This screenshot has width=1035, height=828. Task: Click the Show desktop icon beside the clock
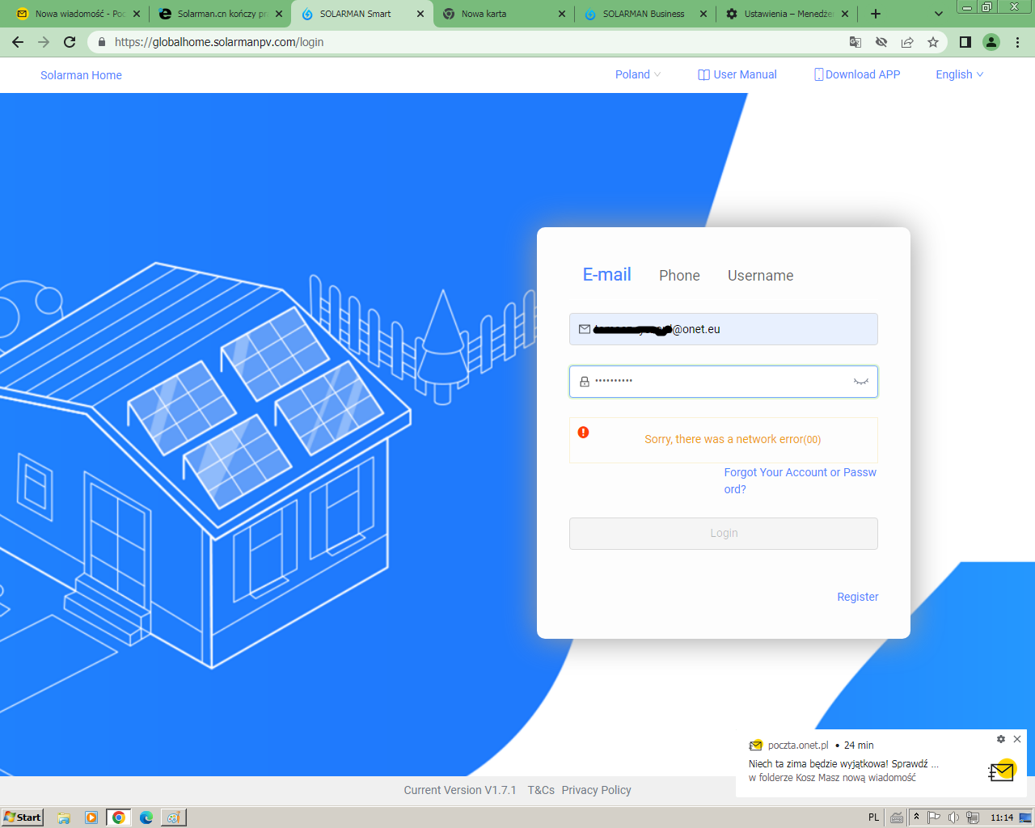1025,817
